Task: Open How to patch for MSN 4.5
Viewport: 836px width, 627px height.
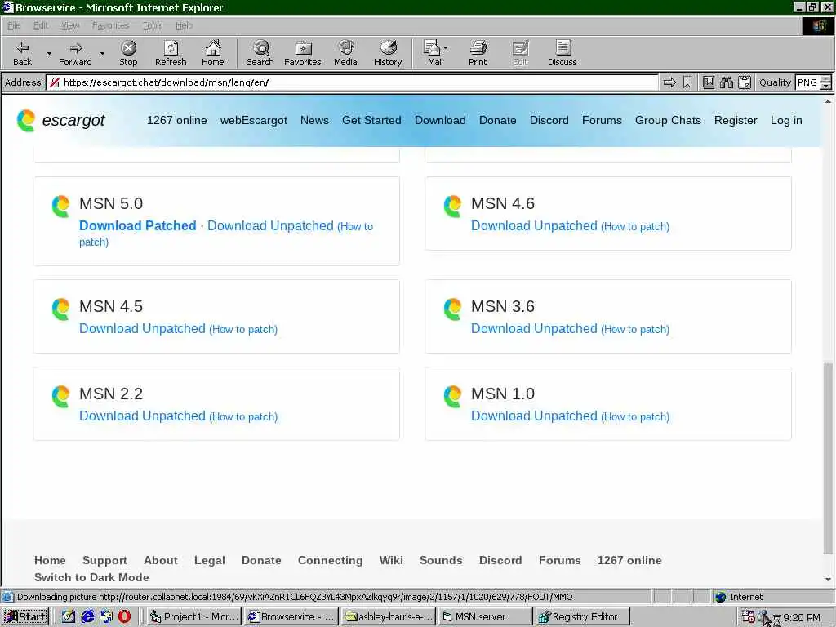Action: pyautogui.click(x=243, y=330)
